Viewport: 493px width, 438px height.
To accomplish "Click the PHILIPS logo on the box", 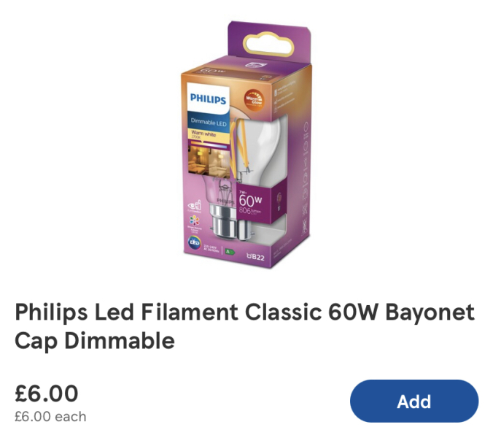I will tap(208, 99).
